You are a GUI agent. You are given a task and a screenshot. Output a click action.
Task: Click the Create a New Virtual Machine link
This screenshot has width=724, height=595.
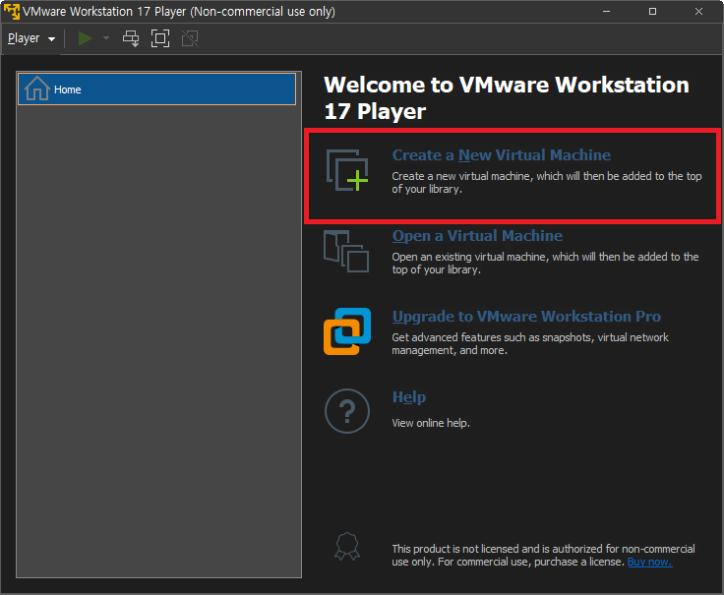pos(501,155)
